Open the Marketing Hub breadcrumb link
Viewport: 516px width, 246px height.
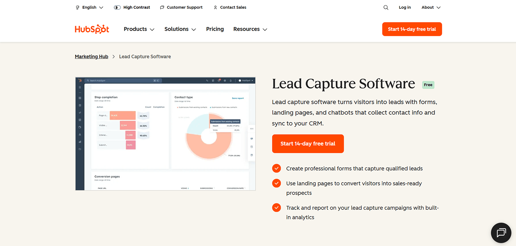pos(91,56)
